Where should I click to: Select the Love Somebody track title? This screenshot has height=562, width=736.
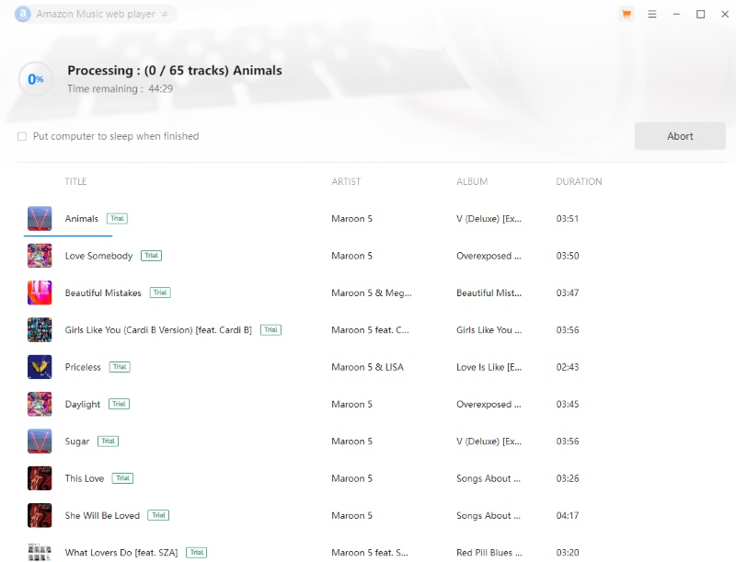tap(98, 256)
